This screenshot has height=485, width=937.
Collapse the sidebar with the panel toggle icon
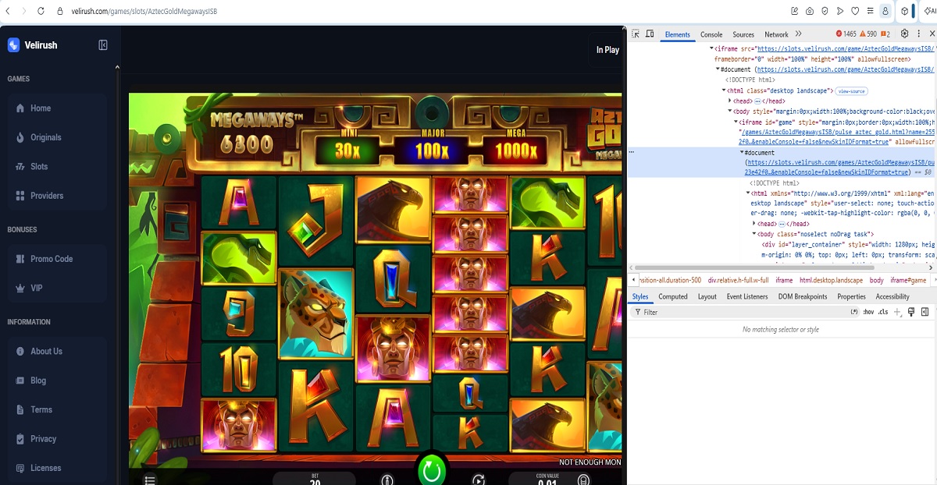pyautogui.click(x=103, y=45)
